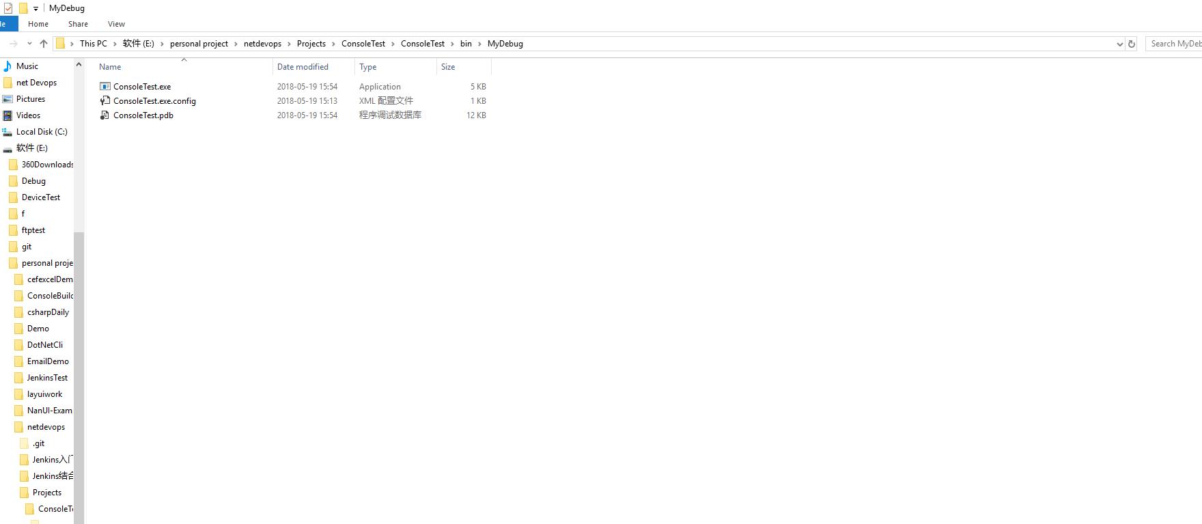Select csharpDaily folder in navigation tree
This screenshot has height=524, width=1202.
48,312
